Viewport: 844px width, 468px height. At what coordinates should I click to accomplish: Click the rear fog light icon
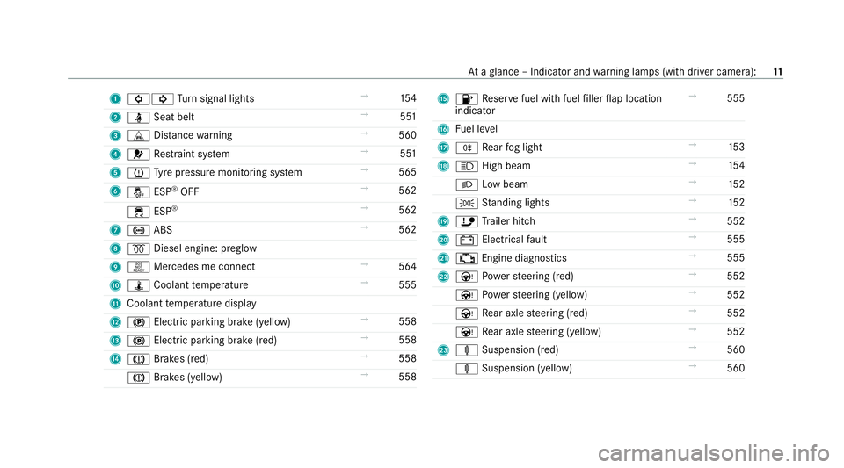467,148
